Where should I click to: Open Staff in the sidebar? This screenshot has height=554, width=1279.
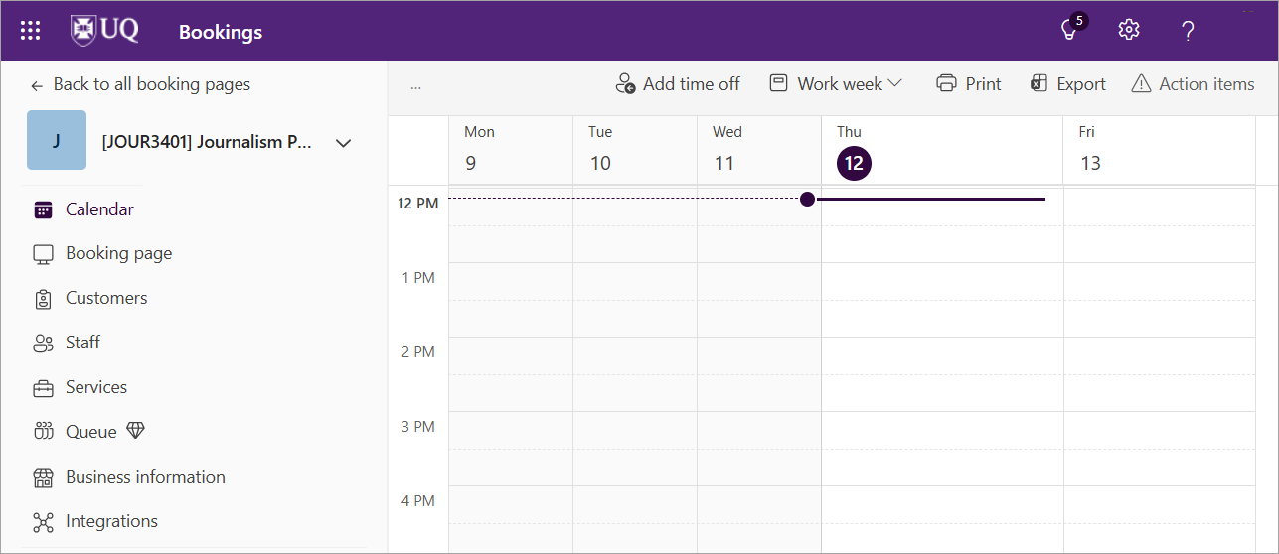pos(82,343)
